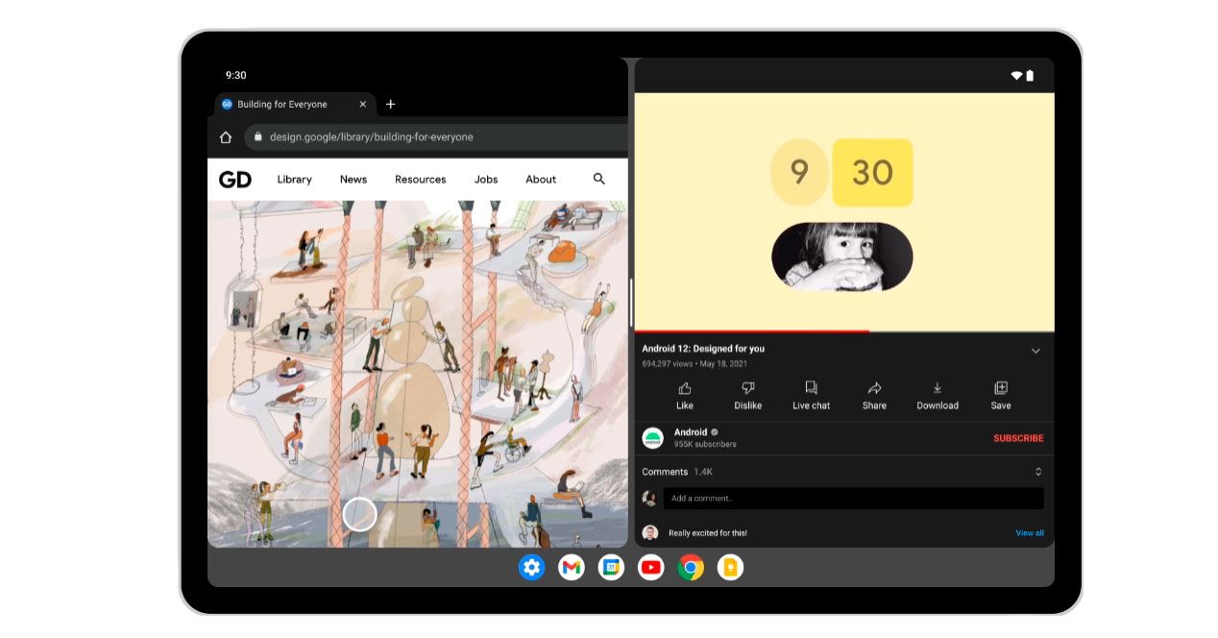
Task: Click the video title Android 12: Designed for you
Action: pos(704,349)
